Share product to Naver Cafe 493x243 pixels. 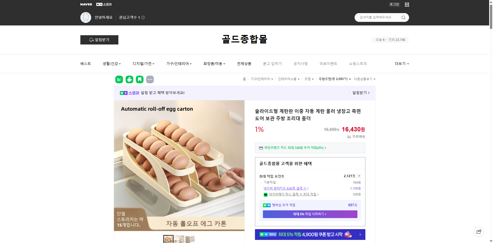point(129,79)
